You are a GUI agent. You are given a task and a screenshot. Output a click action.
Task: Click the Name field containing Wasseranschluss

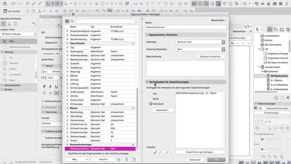point(186,27)
